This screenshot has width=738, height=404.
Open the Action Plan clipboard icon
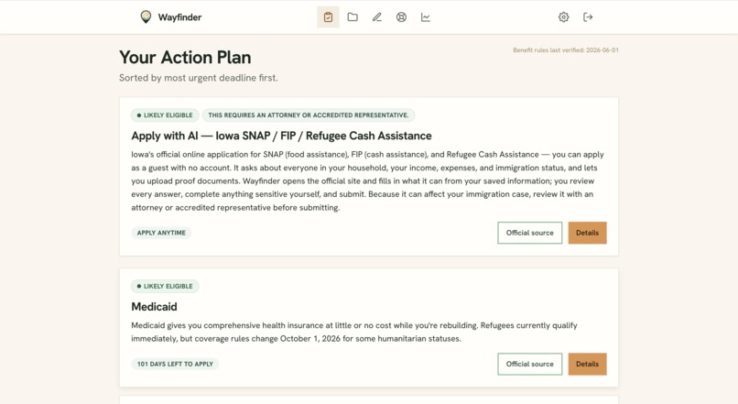click(328, 17)
